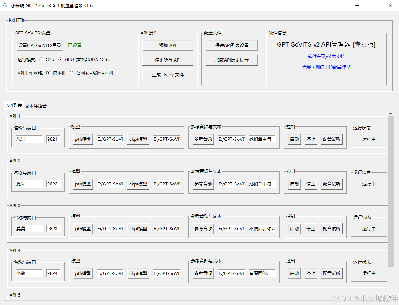The height and width of the screenshot is (305, 399).
Task: Click the port field 9821
Action: (53, 139)
